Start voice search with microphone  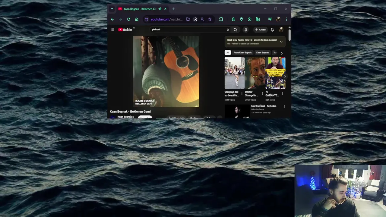click(x=246, y=30)
